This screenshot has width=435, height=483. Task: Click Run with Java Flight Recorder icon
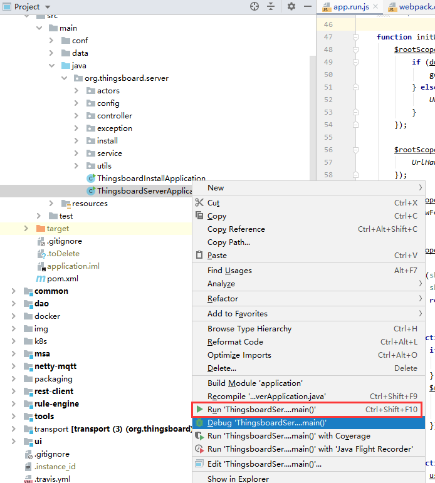tap(199, 449)
